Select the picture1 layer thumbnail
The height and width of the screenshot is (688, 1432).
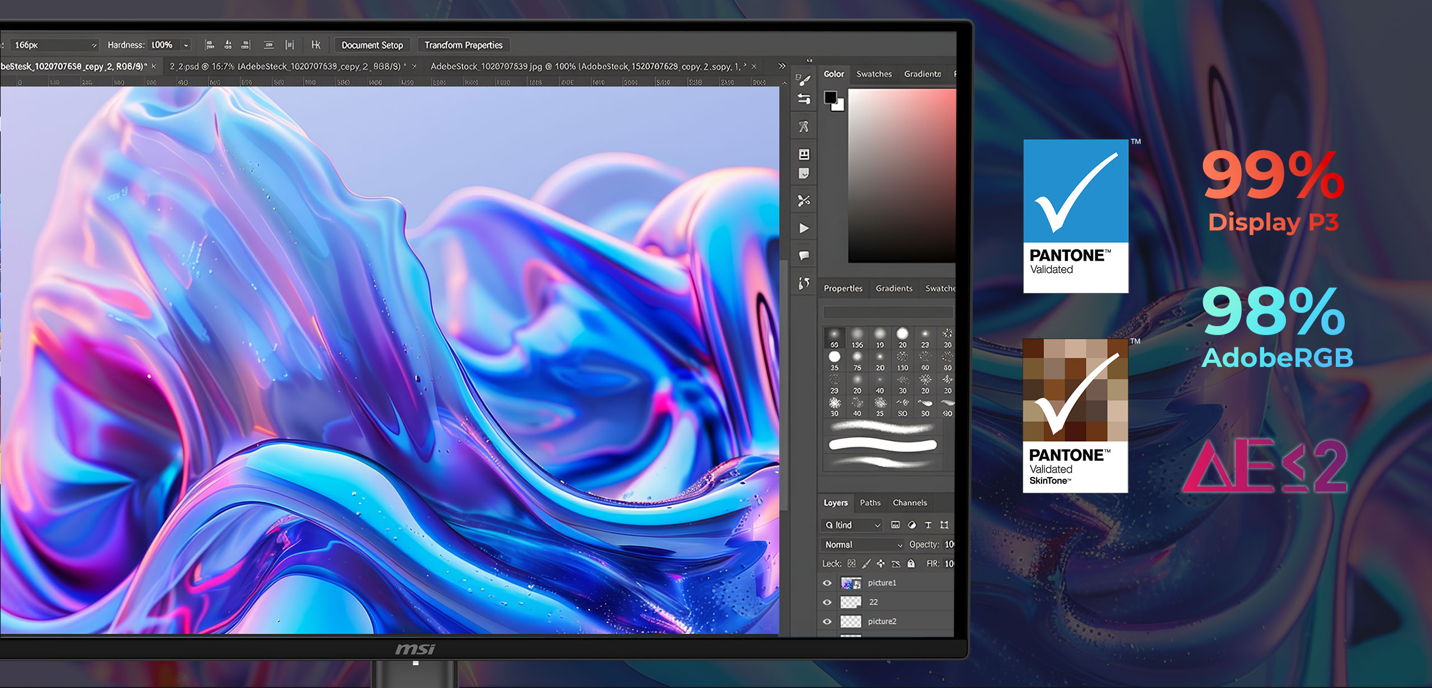tap(851, 583)
